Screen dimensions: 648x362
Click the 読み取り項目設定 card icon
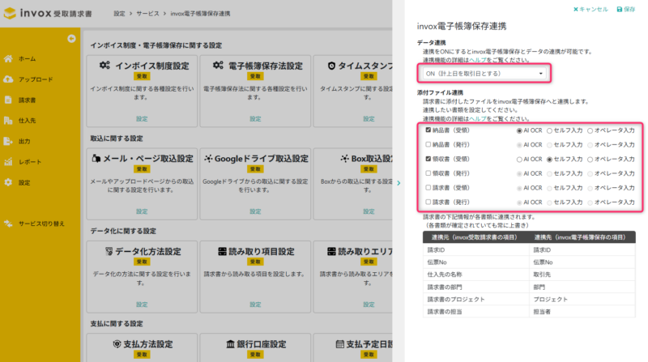222,251
